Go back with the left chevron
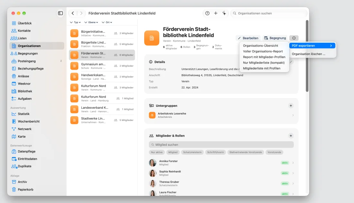 [x=73, y=13]
